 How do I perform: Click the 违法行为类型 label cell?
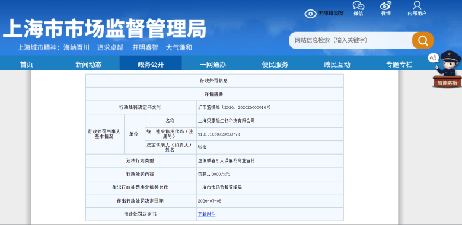click(141, 161)
